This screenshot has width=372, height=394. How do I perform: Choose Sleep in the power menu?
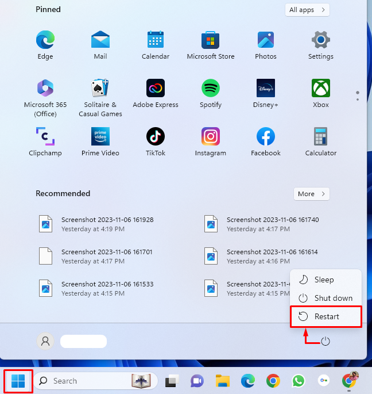coord(324,280)
